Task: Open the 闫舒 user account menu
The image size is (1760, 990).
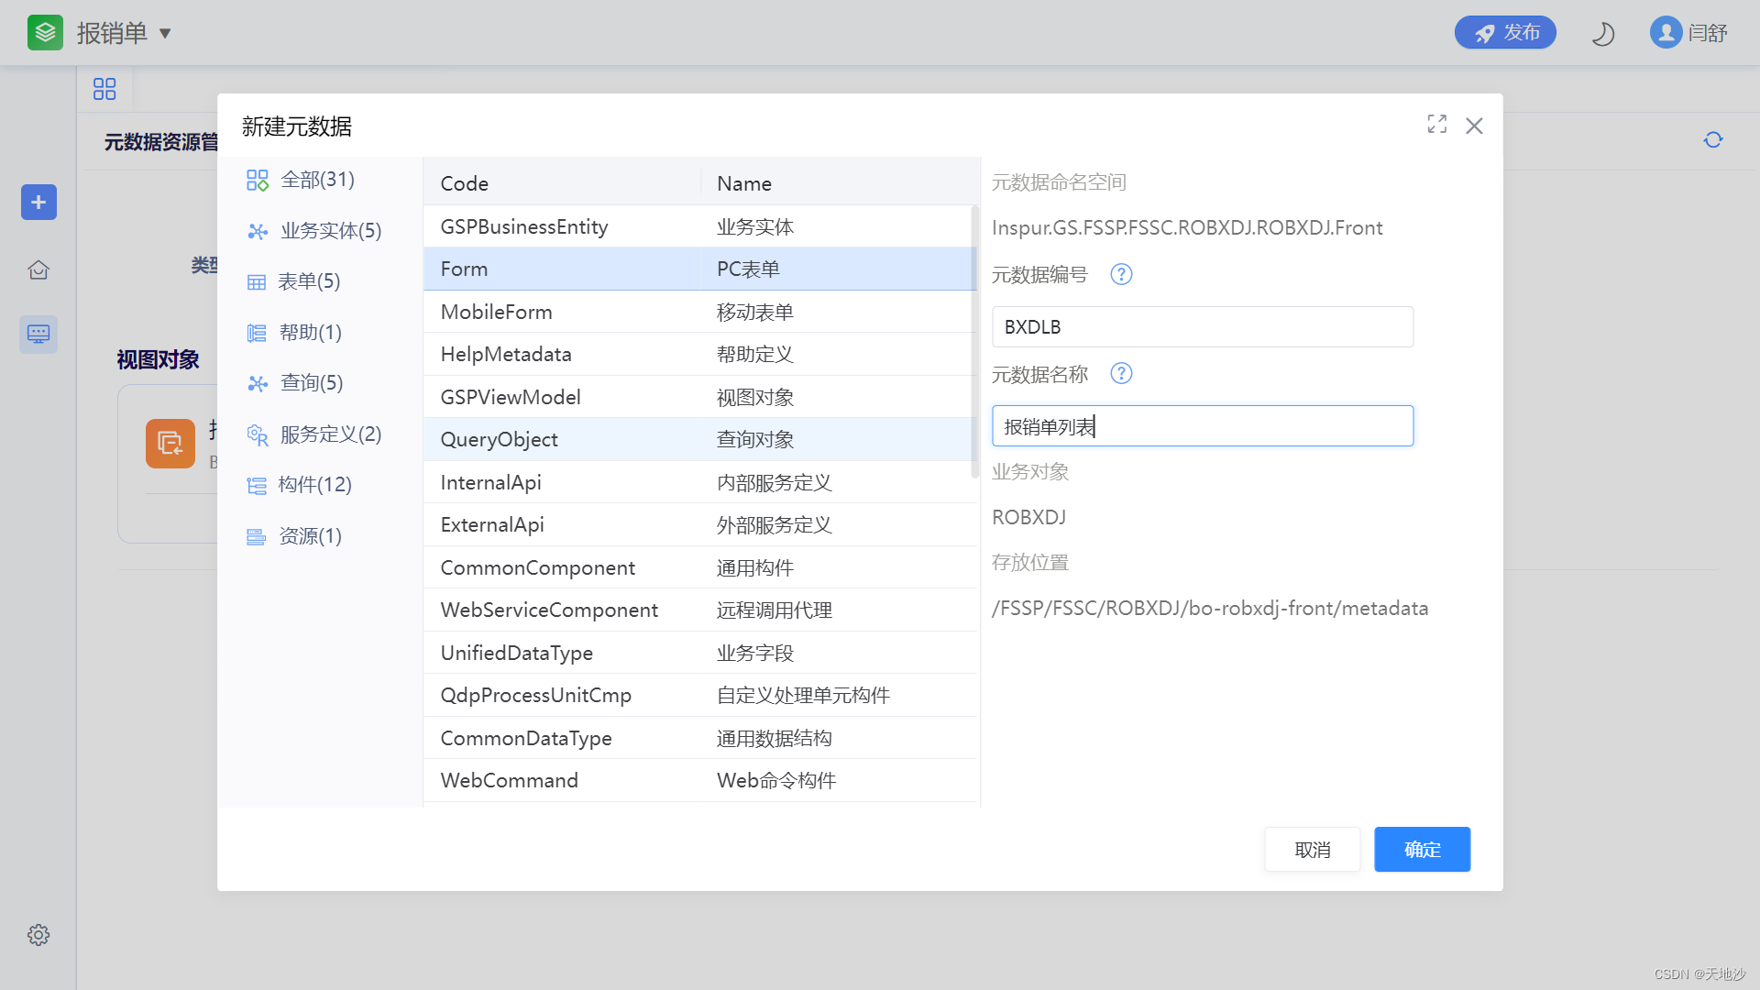Action: [x=1688, y=33]
